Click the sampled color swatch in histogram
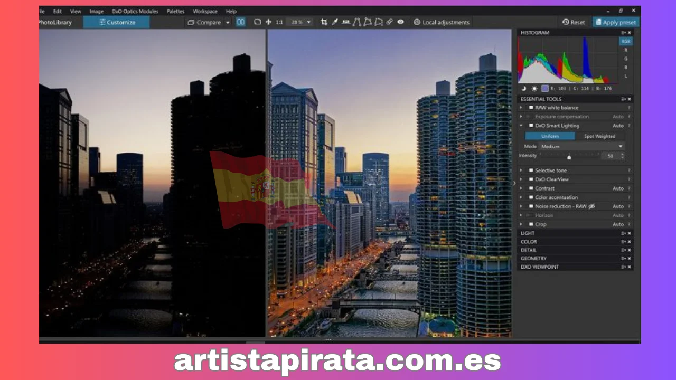This screenshot has width=676, height=380. pyautogui.click(x=545, y=88)
